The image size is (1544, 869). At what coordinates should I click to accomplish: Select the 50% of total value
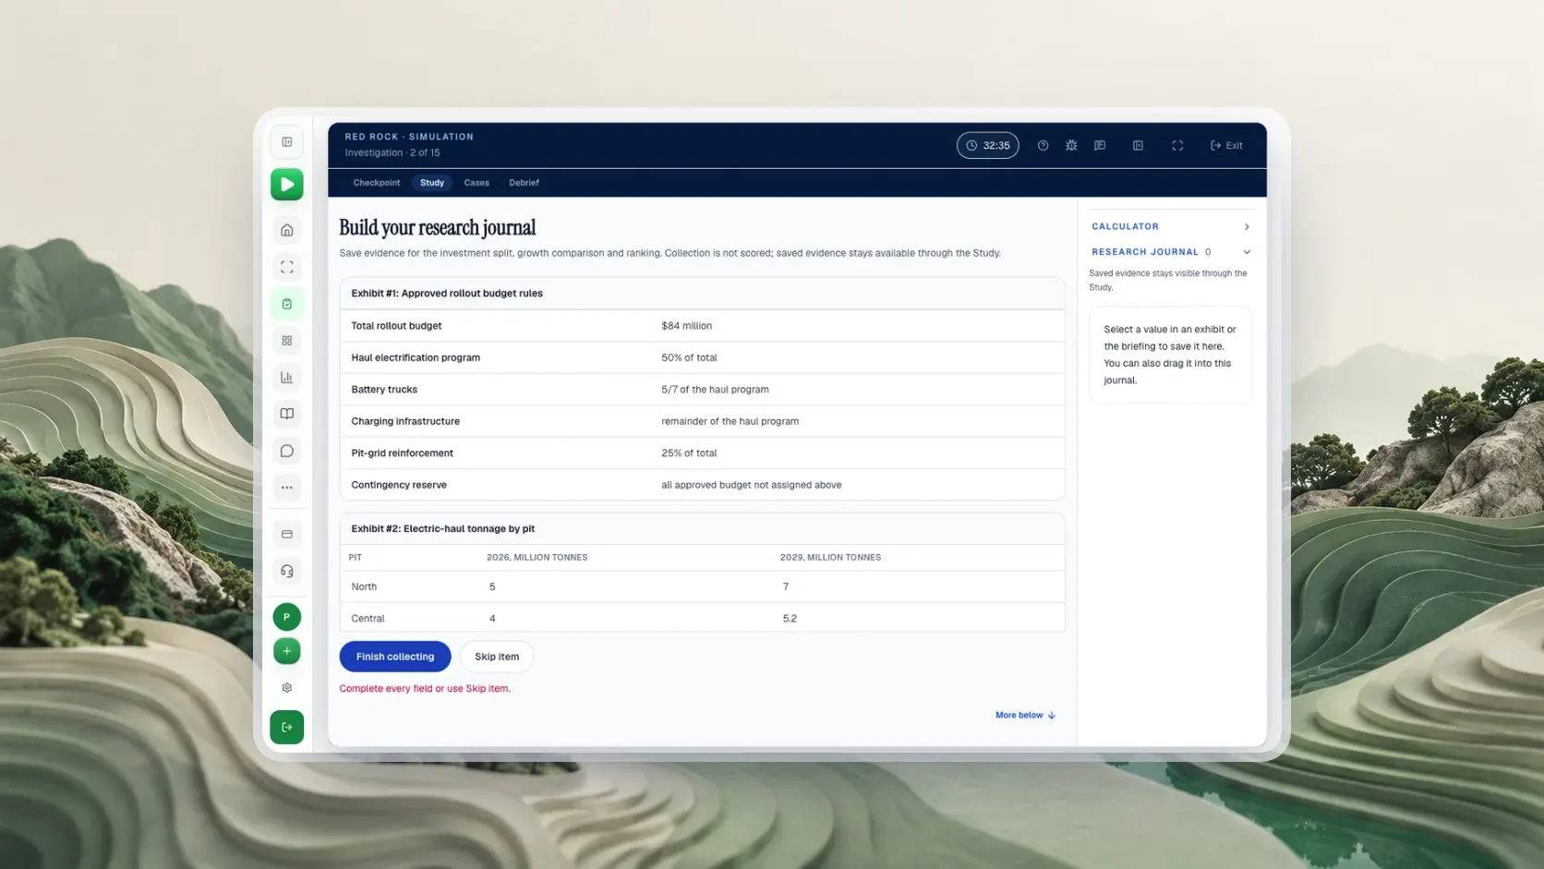point(689,357)
